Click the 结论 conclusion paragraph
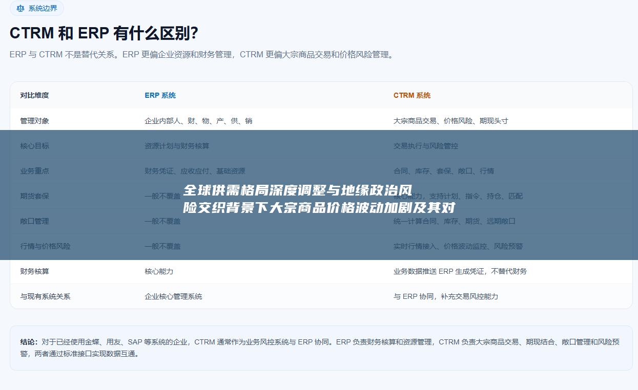The width and height of the screenshot is (638, 390). tap(320, 348)
